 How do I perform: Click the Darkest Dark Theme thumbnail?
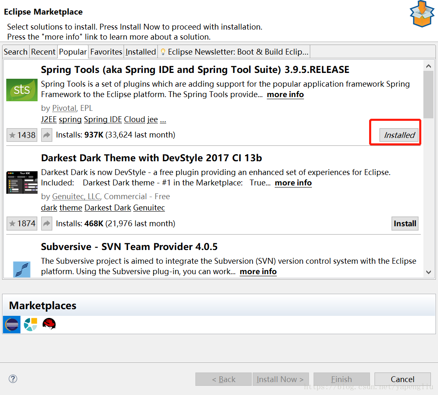(x=22, y=182)
